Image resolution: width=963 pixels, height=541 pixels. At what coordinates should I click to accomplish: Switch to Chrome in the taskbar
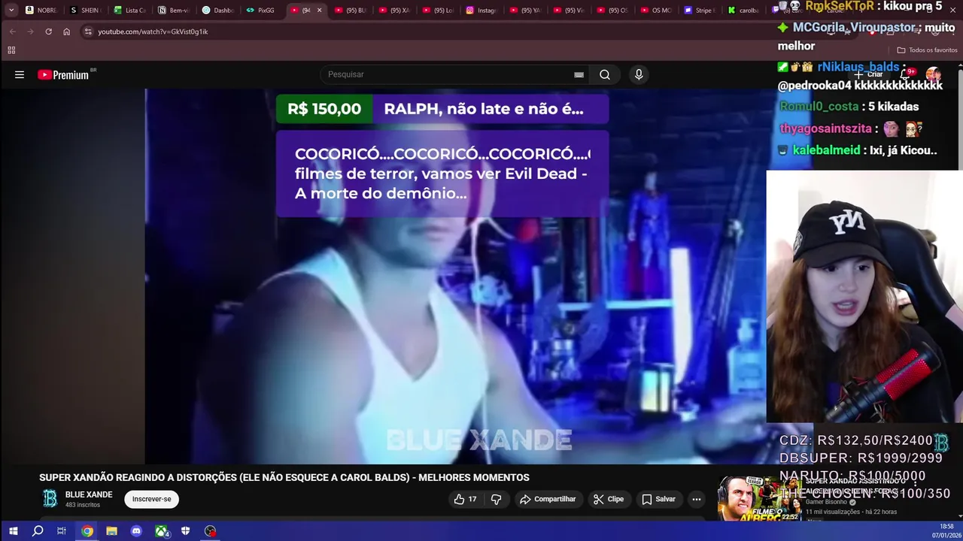tap(87, 531)
